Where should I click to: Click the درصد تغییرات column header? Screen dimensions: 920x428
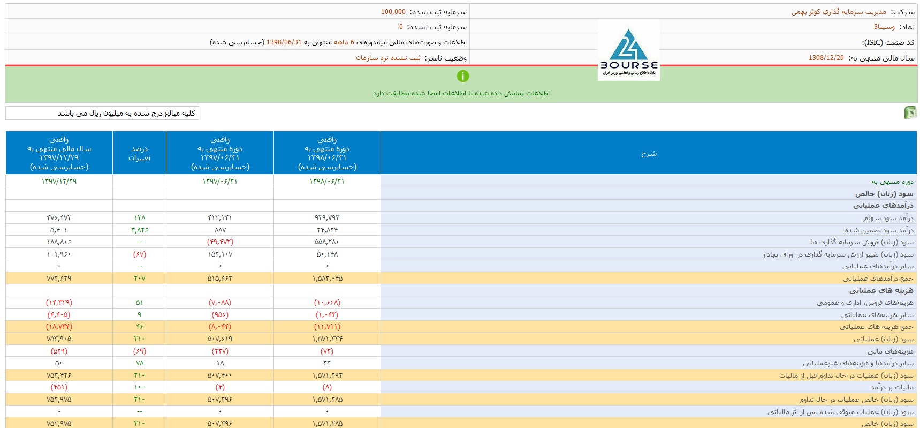[x=139, y=153]
